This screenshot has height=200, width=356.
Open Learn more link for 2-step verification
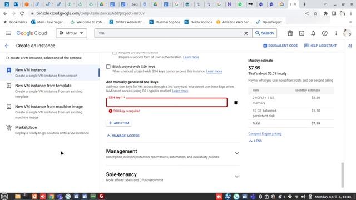click(x=191, y=57)
